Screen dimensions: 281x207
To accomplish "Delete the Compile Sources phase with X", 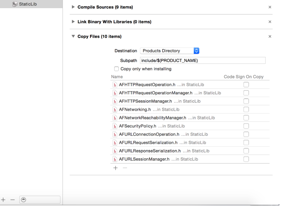I will (270, 7).
